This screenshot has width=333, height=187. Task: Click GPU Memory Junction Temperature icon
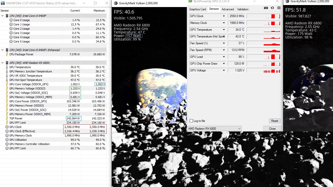(x=7, y=71)
